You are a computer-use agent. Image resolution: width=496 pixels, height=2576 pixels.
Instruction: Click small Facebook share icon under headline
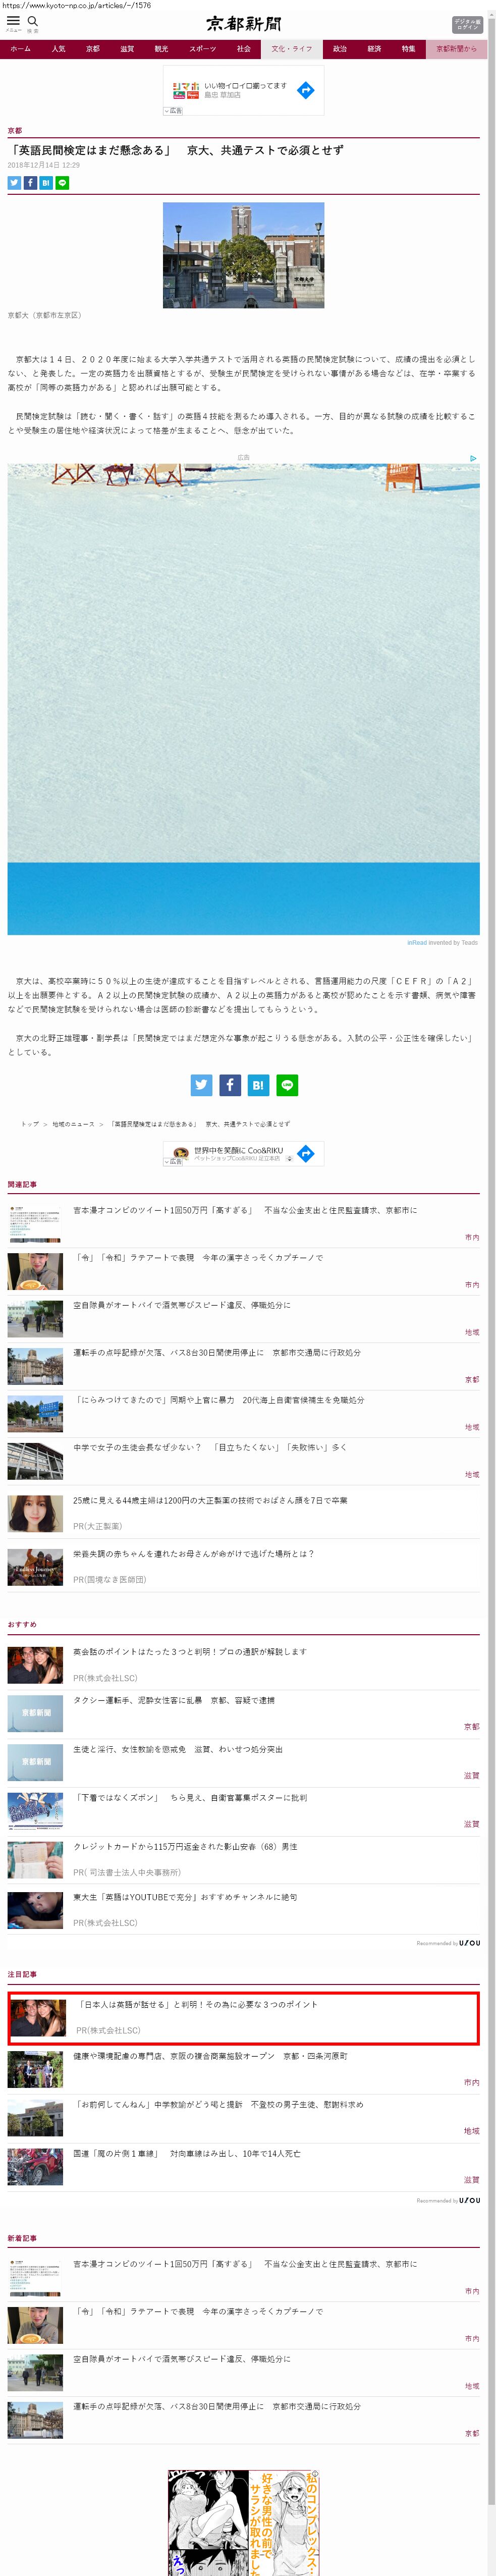(x=30, y=183)
